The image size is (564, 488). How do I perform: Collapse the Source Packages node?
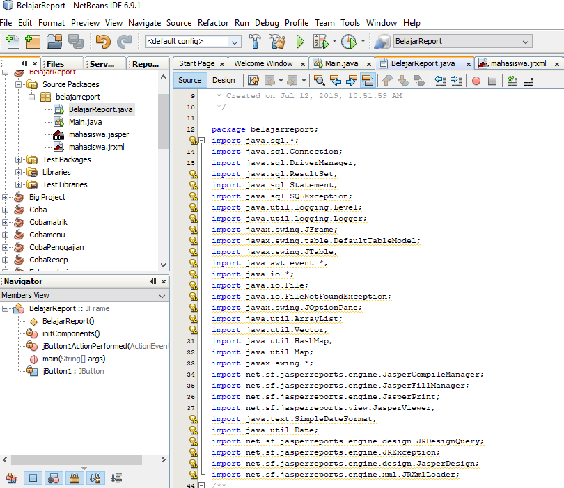[18, 84]
